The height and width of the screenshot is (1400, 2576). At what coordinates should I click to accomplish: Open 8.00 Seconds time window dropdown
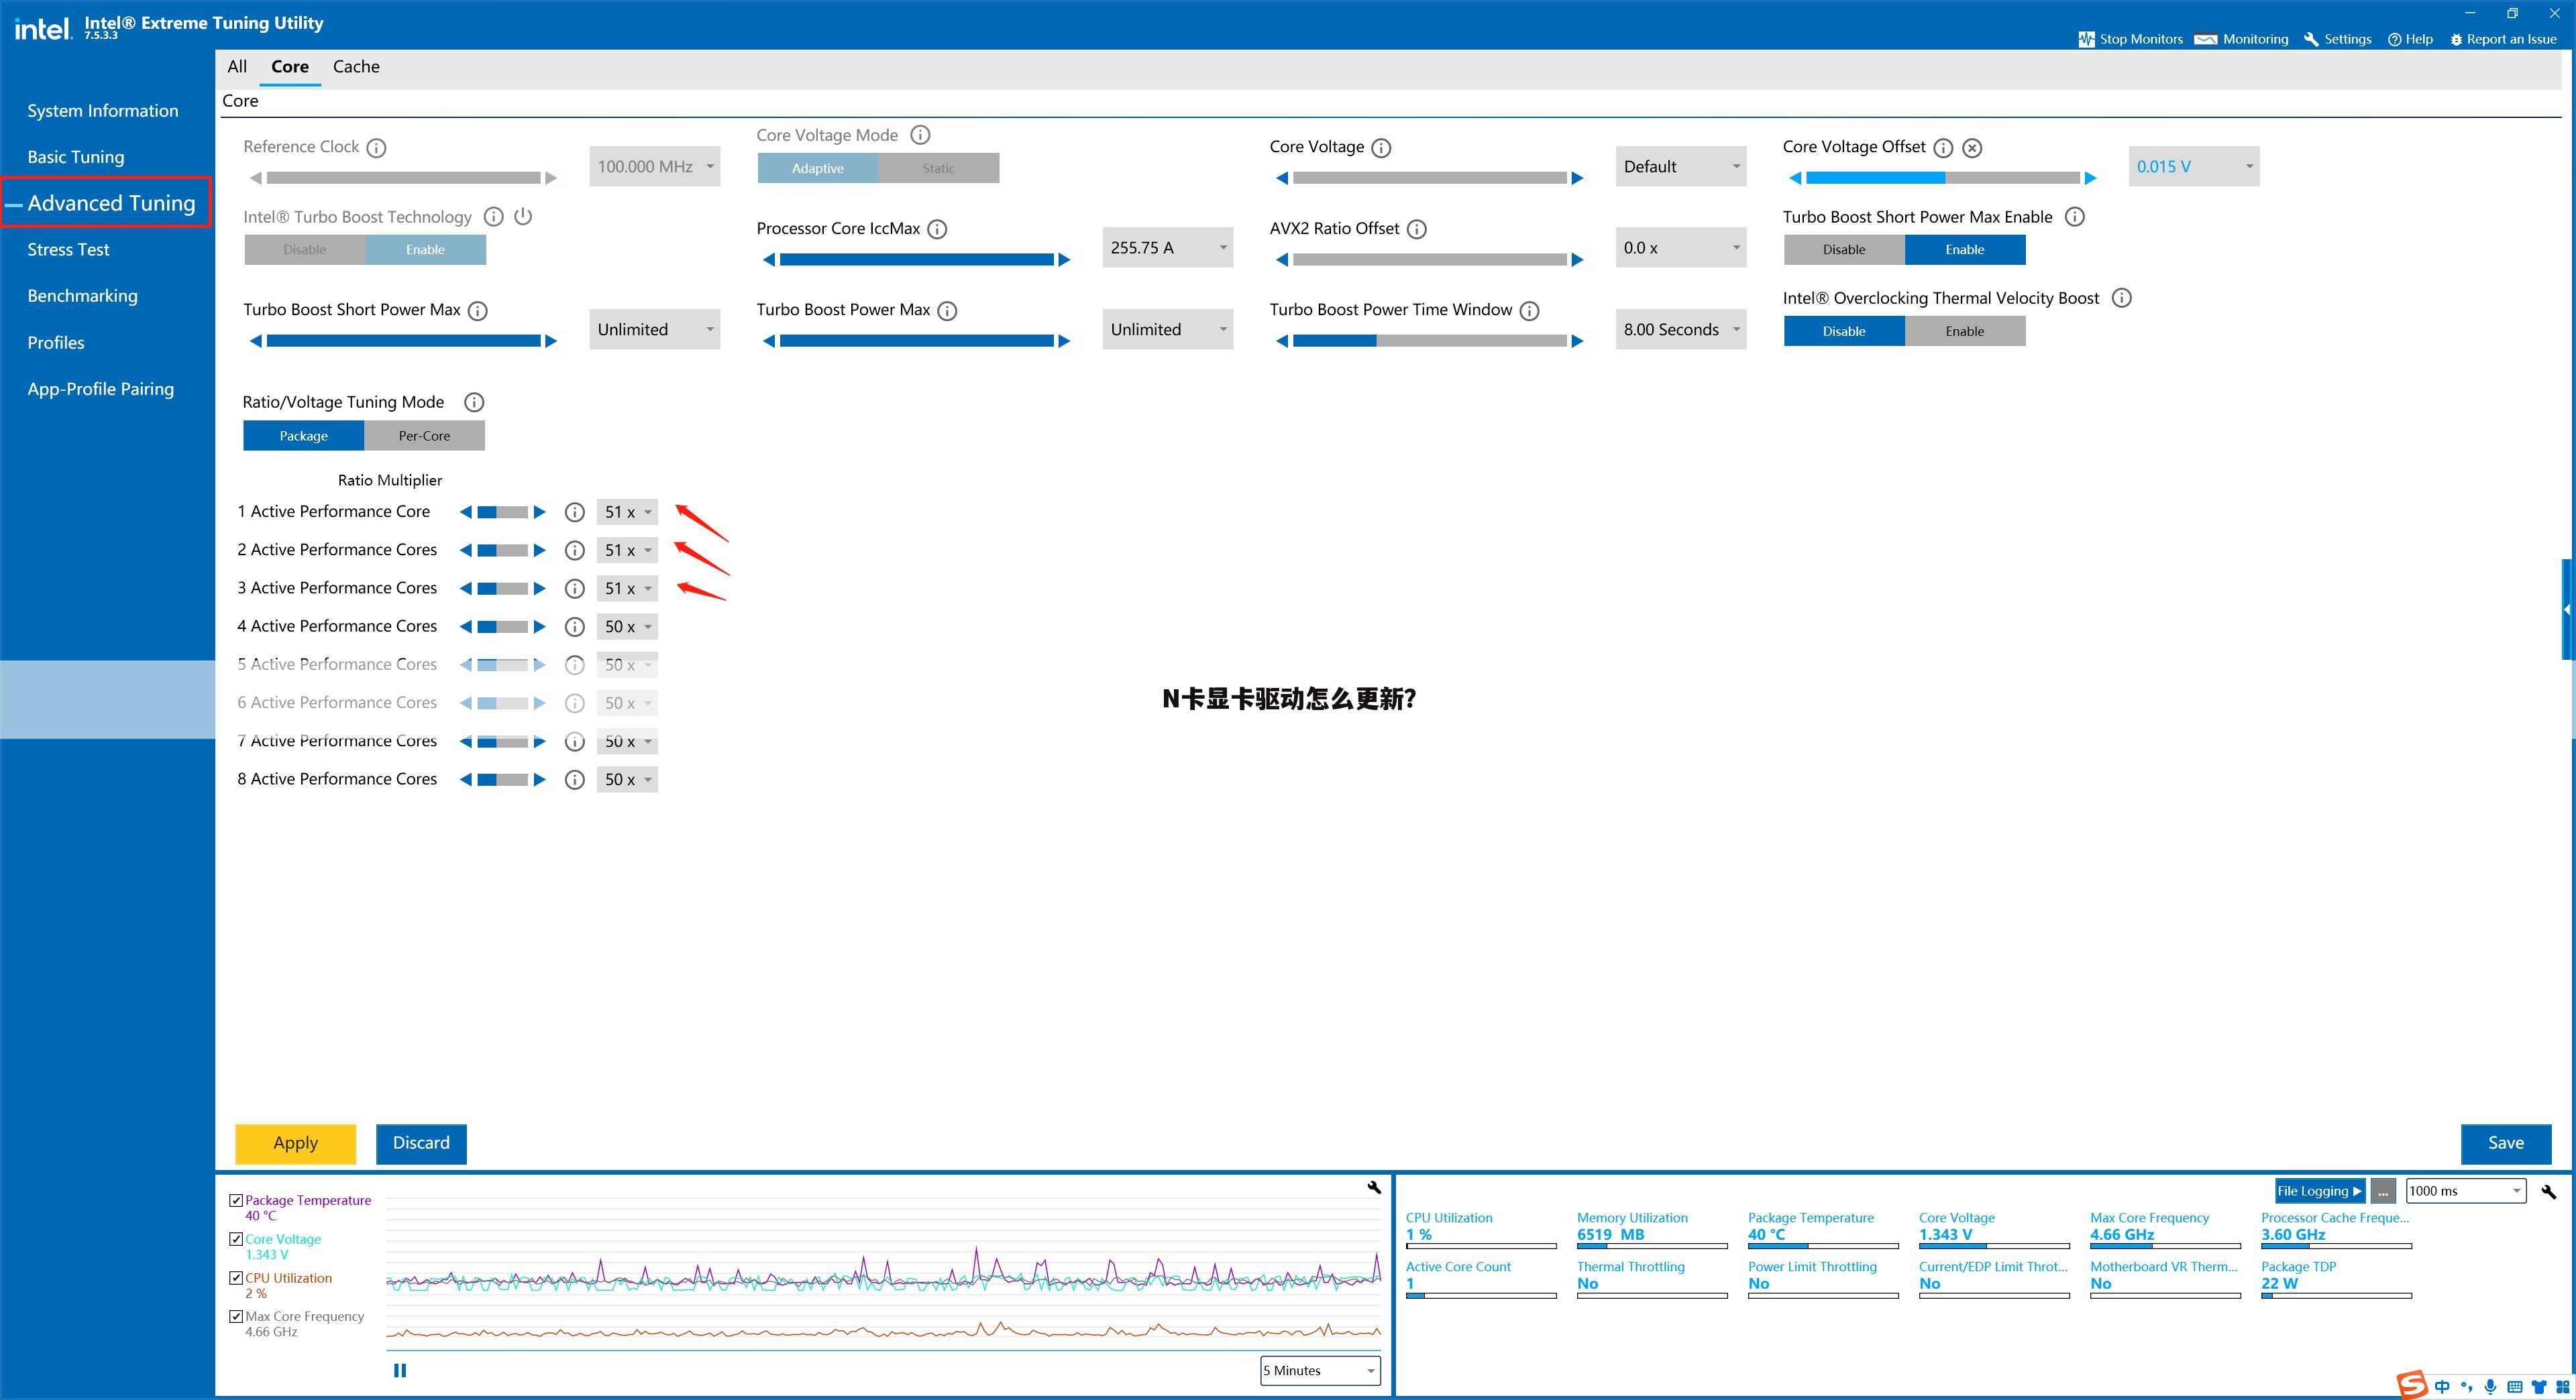(1681, 330)
